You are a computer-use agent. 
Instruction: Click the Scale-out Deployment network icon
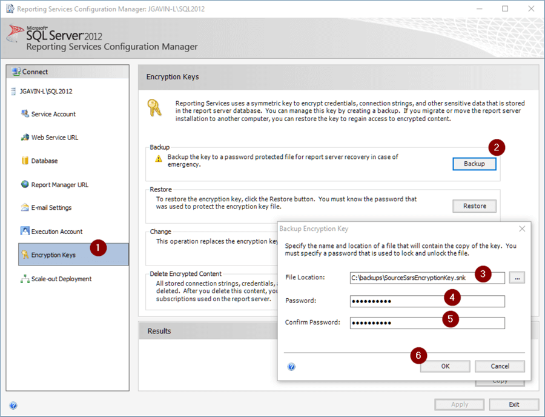click(25, 279)
